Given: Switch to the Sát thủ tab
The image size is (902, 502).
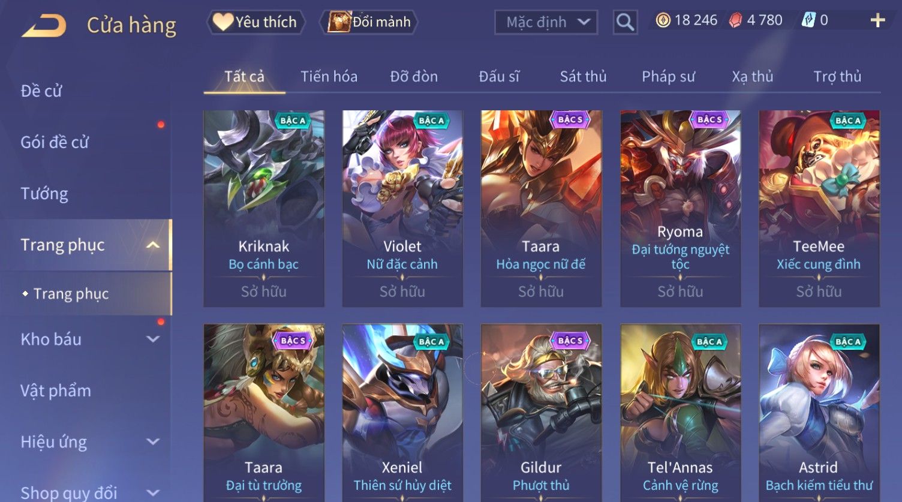Looking at the screenshot, I should [583, 77].
